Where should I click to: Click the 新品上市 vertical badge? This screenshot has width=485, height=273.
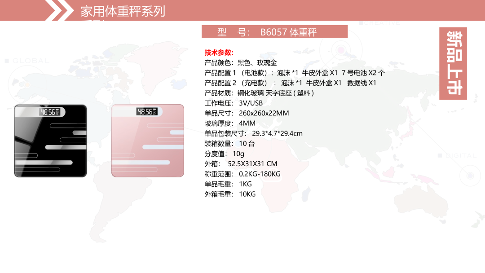(x=453, y=63)
